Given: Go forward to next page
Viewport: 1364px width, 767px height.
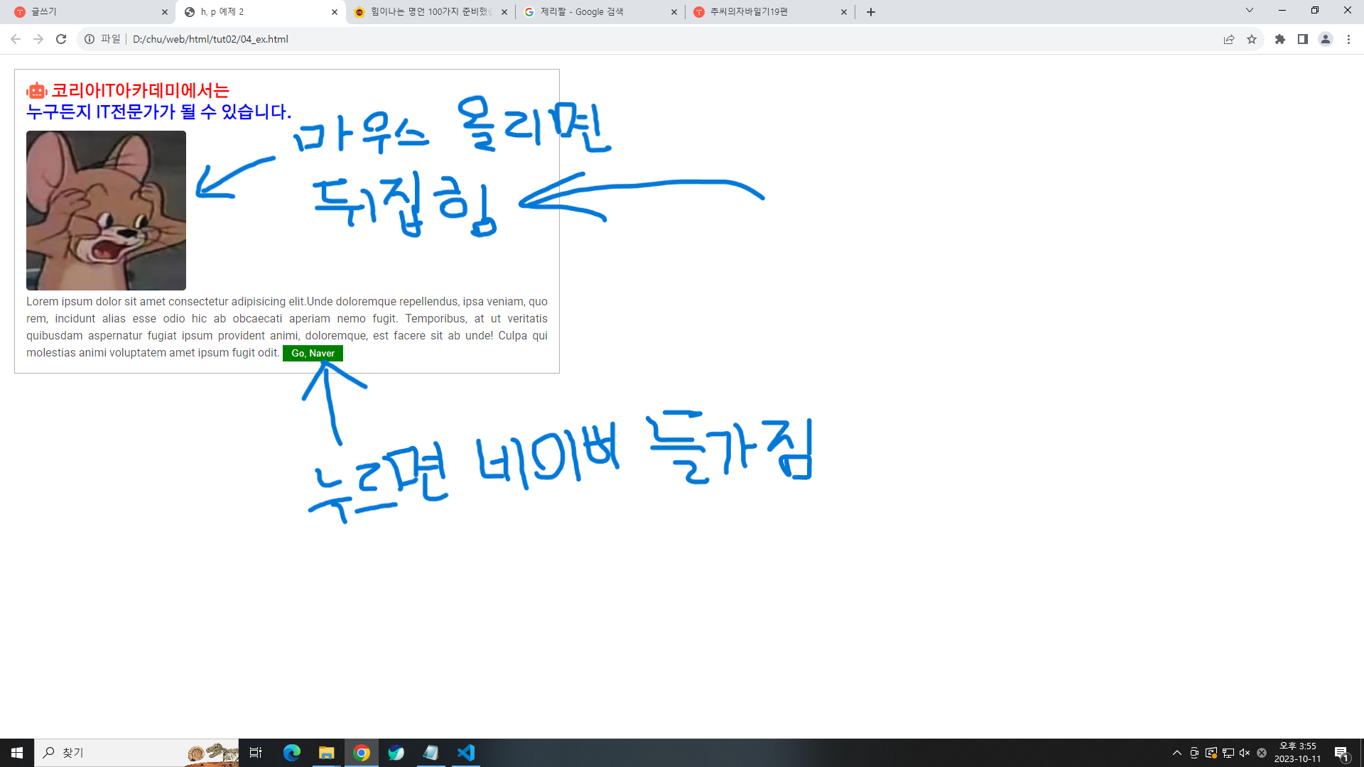Looking at the screenshot, I should tap(38, 39).
